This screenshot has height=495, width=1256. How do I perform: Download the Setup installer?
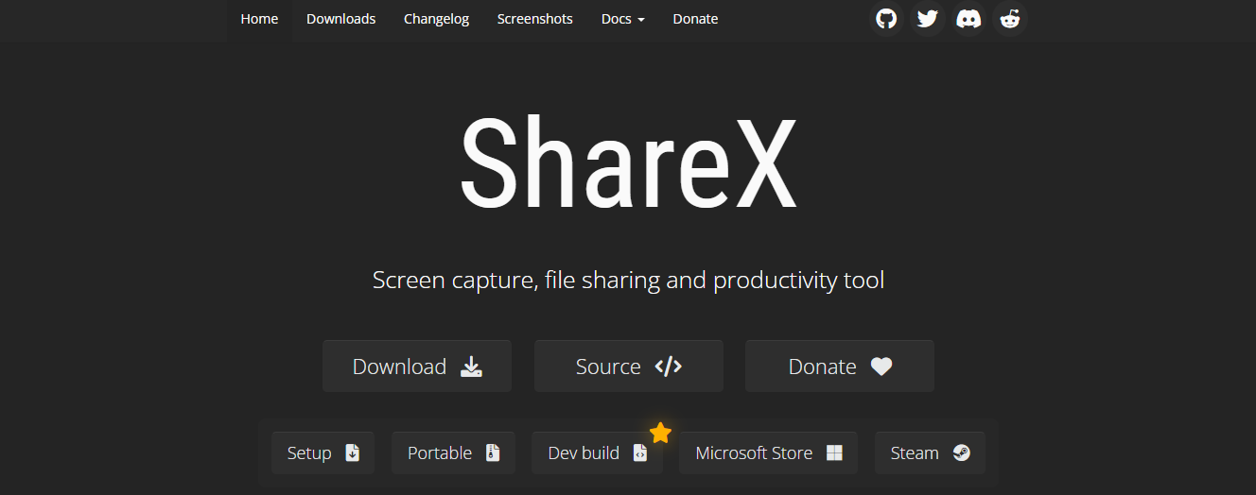click(323, 453)
